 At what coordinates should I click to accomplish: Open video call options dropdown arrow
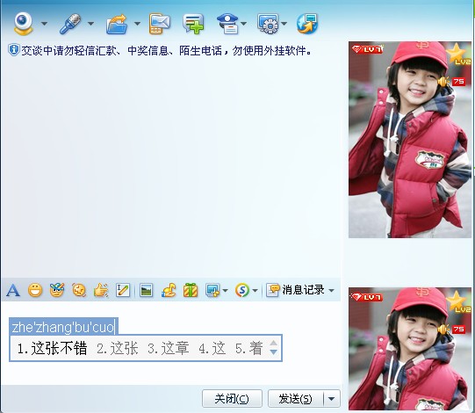[x=44, y=24]
